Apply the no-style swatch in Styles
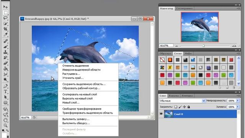Image resolution: width=245 pixels, height=138 pixels. click(162, 60)
